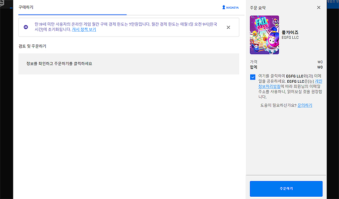Click the 가격 price label
This screenshot has width=339, height=199.
point(254,62)
